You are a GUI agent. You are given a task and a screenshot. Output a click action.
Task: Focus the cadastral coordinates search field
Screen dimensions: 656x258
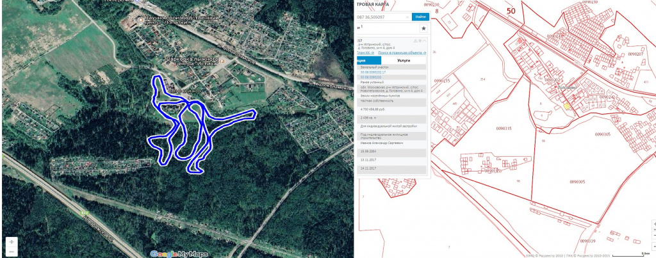tap(383, 17)
